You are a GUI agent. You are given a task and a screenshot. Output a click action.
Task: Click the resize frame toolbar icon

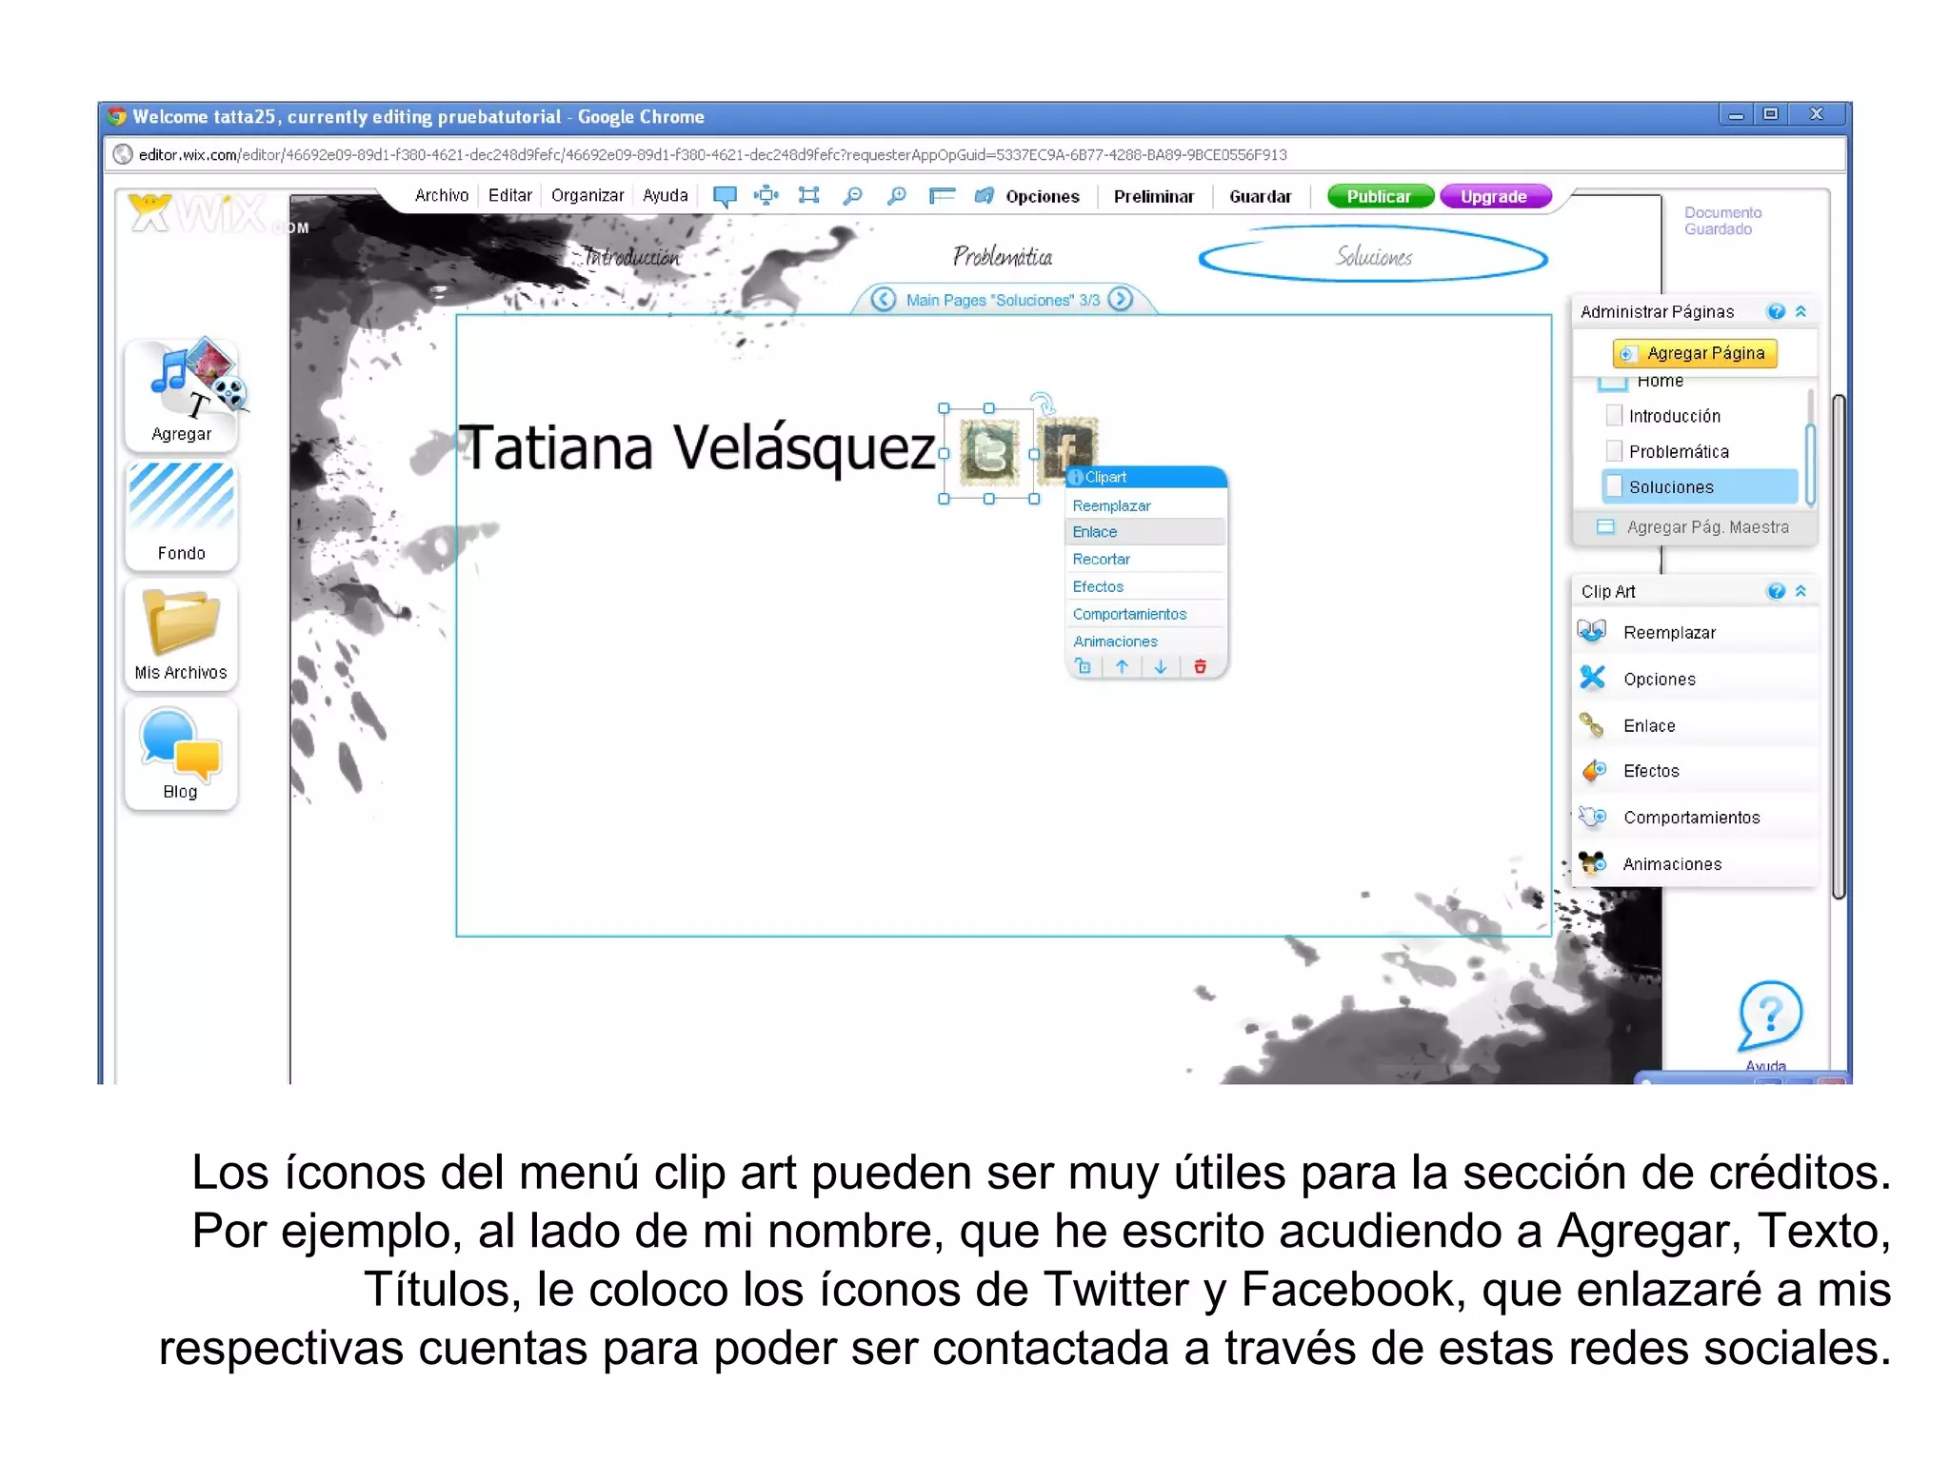(808, 195)
